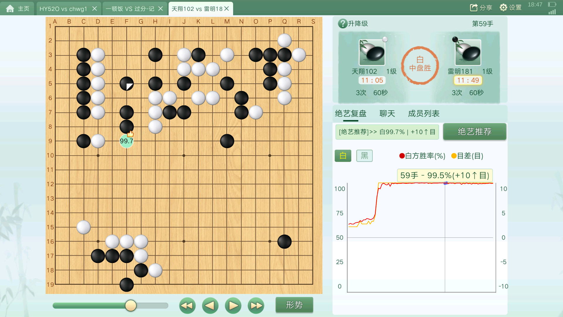This screenshot has height=317, width=563.
Task: Click the move progress slider handle
Action: 131,306
